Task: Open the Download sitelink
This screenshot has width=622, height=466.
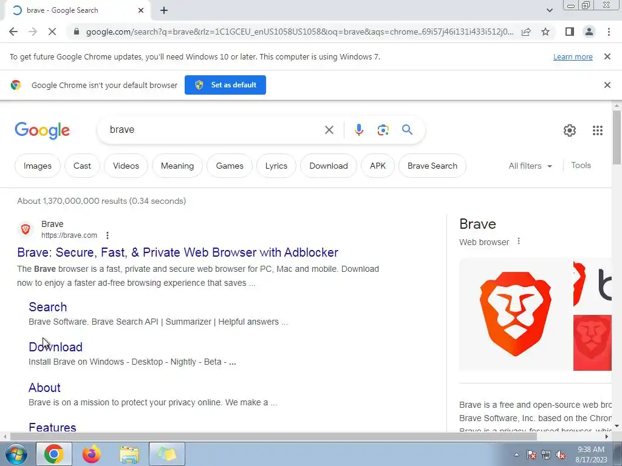Action: coord(55,347)
